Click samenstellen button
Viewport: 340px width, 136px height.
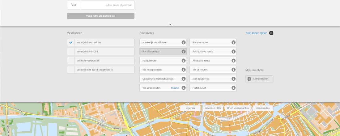coord(259,79)
